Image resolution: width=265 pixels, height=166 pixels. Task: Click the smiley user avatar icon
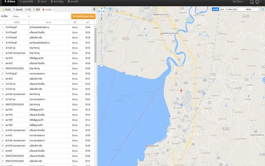257,2
